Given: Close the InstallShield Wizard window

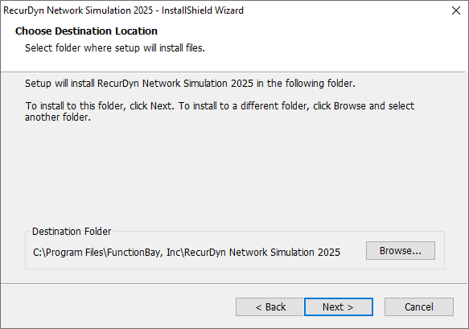Looking at the screenshot, I should (x=456, y=10).
